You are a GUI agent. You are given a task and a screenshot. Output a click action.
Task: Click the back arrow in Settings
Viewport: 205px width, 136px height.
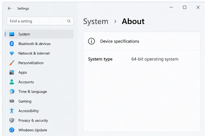coord(10,9)
